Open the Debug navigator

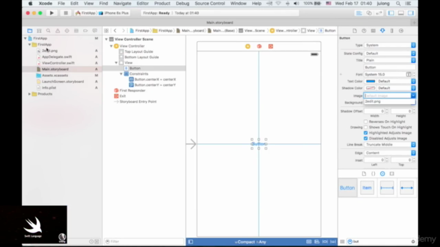(x=76, y=31)
